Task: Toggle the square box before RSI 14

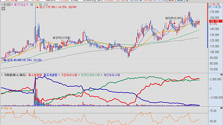Action: coord(2,108)
